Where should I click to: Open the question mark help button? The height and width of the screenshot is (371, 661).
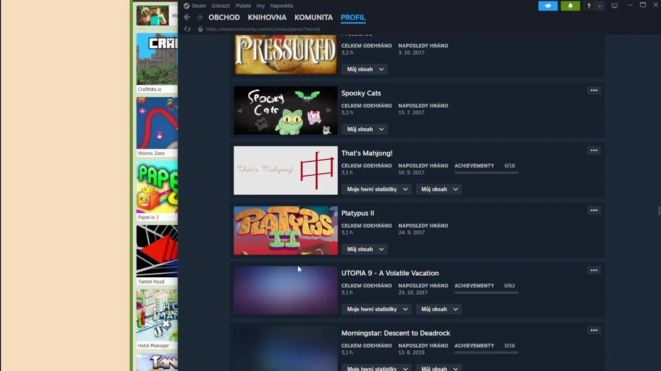589,6
